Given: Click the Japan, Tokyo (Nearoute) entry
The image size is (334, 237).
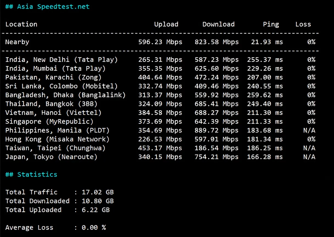Looking at the screenshot, I should 51,157.
